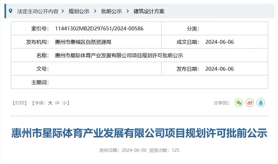Screen dimensions: 278x164
Task: Click the 分享到 label
Action: click(221, 103)
